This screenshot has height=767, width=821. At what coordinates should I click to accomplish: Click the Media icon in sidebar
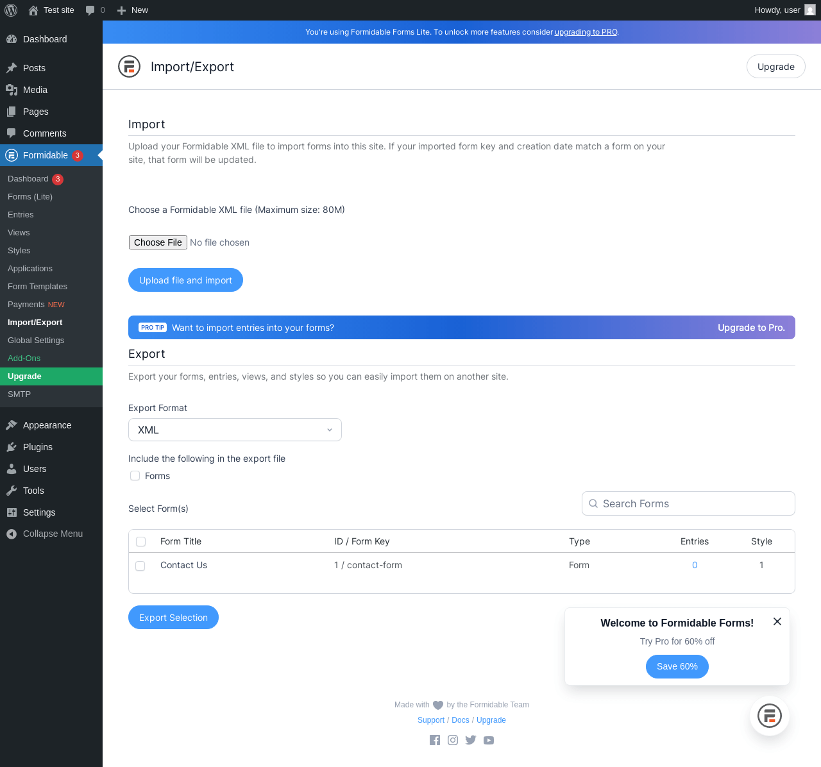click(12, 90)
